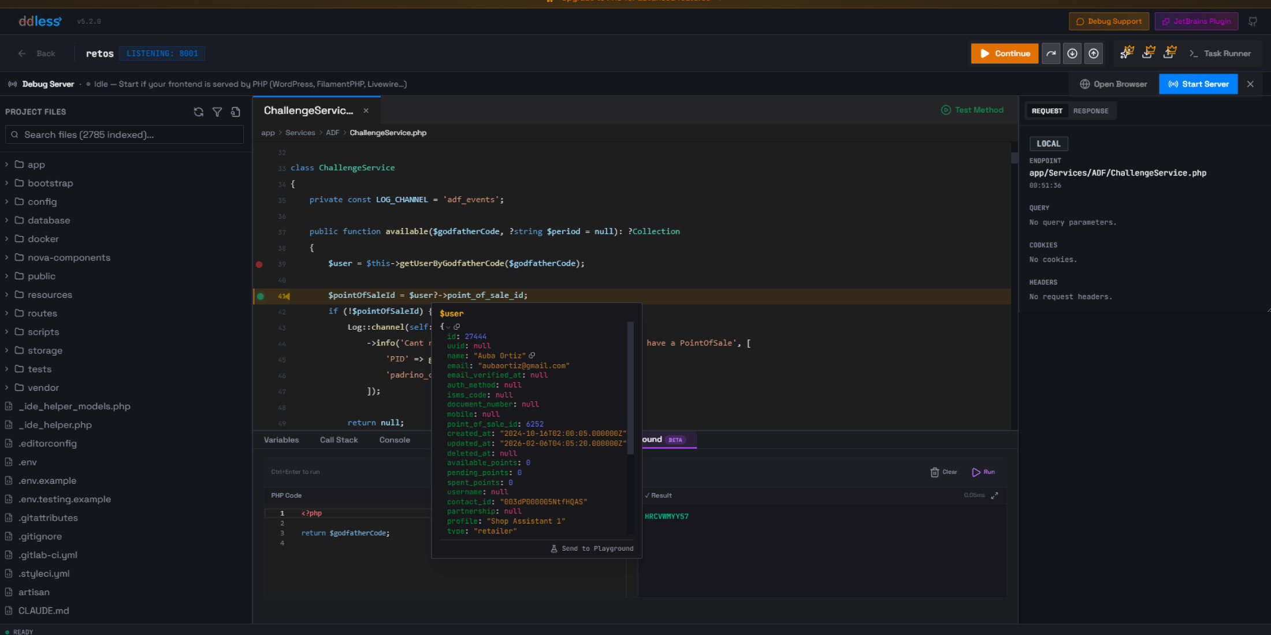Screen dimensions: 1271x635
Task: Click the artisan file icon
Action: coord(9,592)
